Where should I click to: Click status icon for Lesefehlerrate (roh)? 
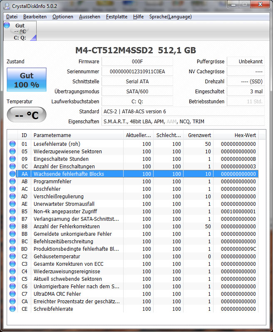(12, 144)
